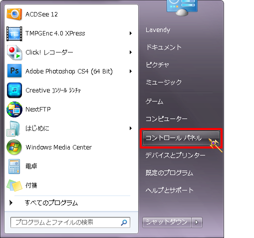Viewport: 254px width, 238px height.
Task: Open Creative コンソール ランチャ icon
Action: (x=14, y=90)
